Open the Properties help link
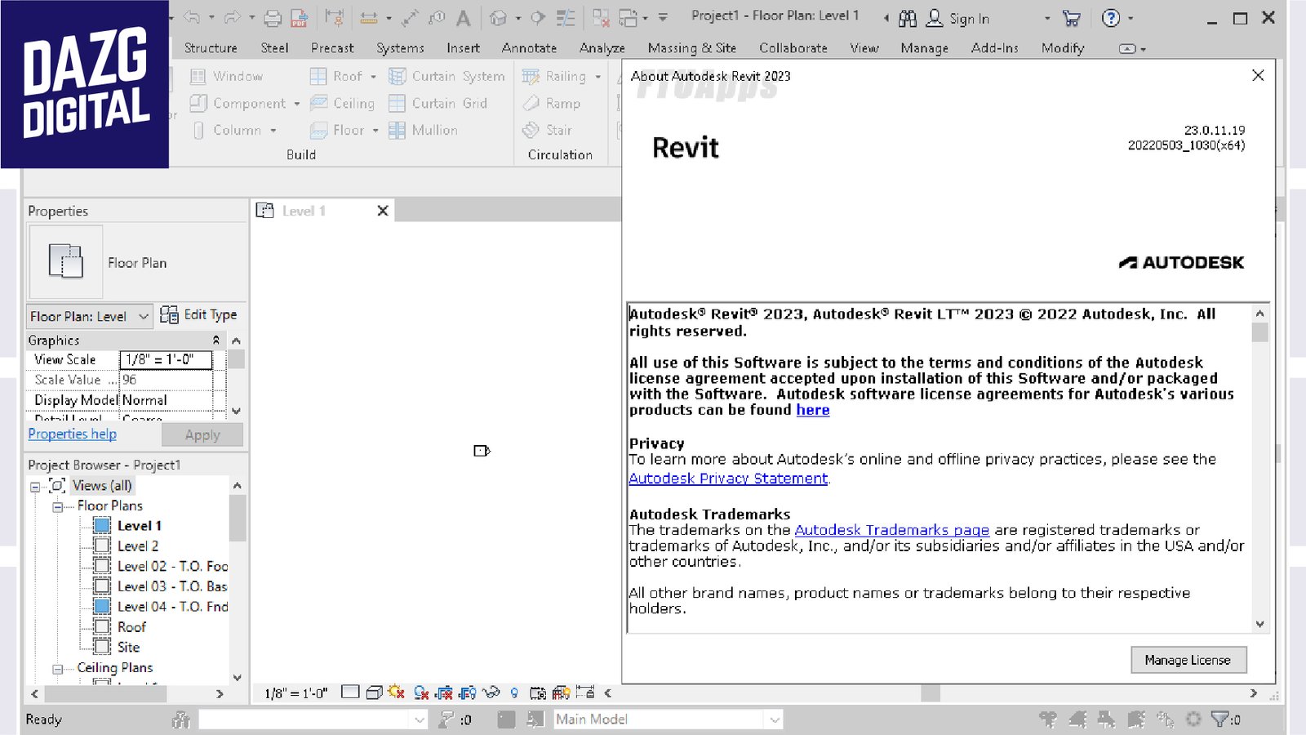The image size is (1306, 735). (x=72, y=434)
